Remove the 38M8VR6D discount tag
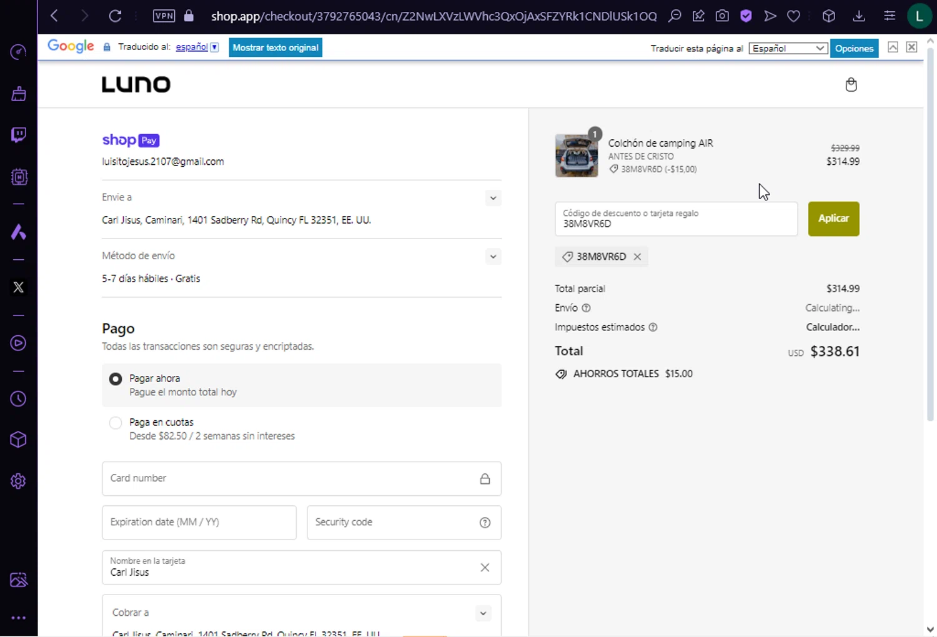Viewport: 937px width, 637px height. coord(637,257)
